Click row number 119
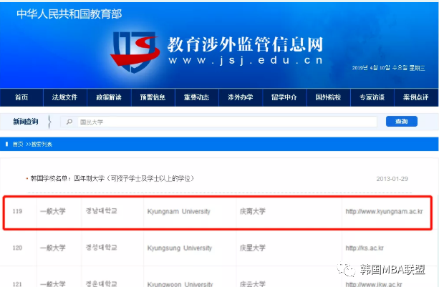Viewport: 439px width, 287px height. coord(17,211)
